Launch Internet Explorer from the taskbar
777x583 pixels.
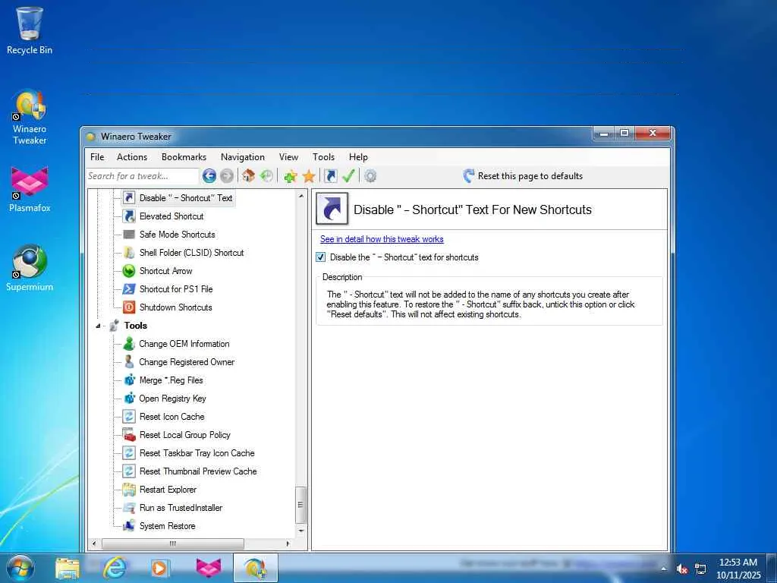(x=114, y=568)
